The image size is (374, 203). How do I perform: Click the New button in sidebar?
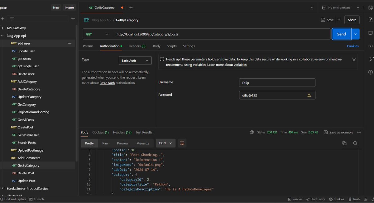[56, 7]
